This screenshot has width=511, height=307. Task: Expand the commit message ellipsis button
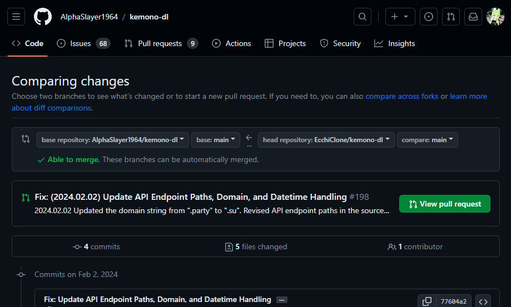(x=282, y=300)
